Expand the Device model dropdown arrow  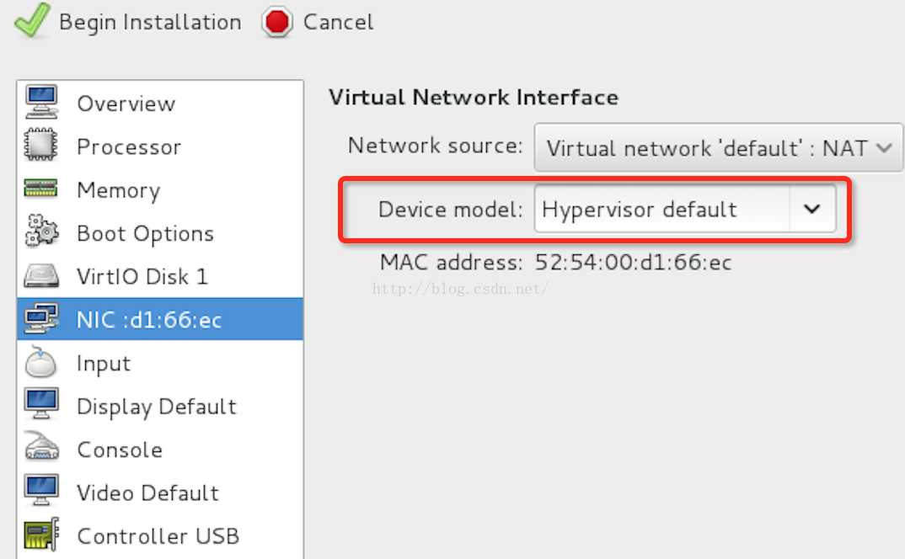(x=812, y=209)
